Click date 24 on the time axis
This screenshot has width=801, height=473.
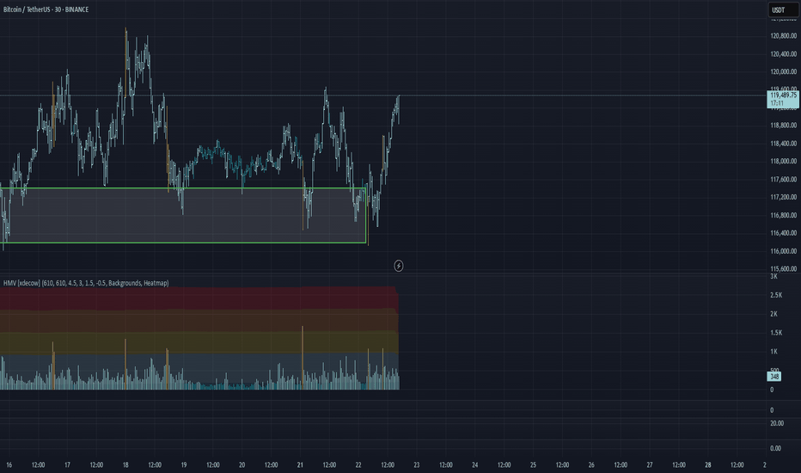[475, 464]
